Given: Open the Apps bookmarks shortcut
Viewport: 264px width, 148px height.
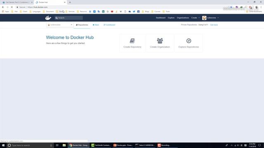Looking at the screenshot, I should pyautogui.click(x=5, y=12).
